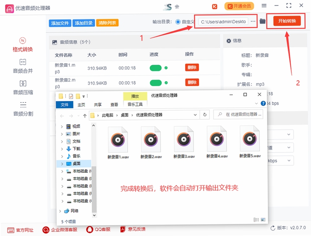Open the 音频压缩 audio compress module
311x236 pixels.
(x=23, y=88)
